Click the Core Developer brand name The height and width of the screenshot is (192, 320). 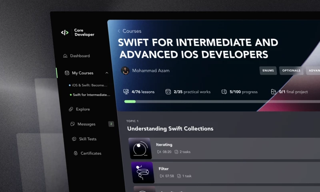pos(84,32)
